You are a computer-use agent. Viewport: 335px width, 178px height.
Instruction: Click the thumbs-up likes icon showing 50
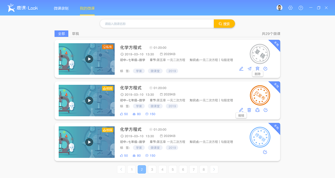[121, 114]
